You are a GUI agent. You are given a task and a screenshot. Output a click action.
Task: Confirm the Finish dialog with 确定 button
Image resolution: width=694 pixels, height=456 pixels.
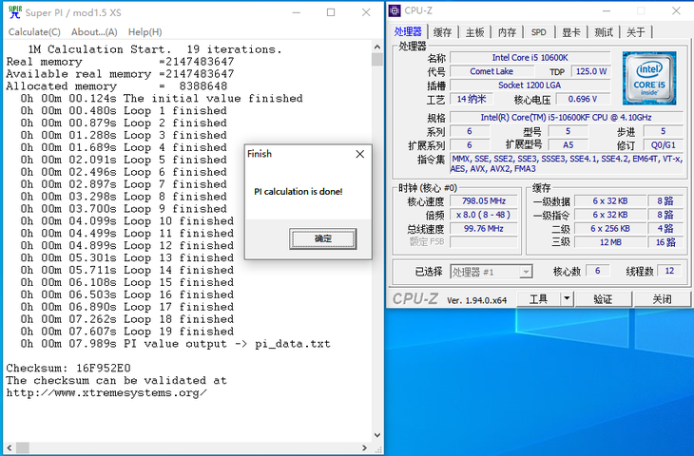tap(323, 238)
